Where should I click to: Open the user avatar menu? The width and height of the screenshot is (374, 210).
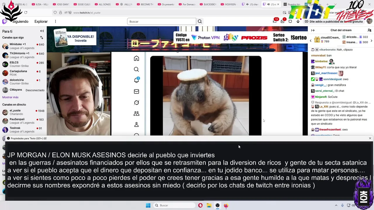click(x=369, y=21)
